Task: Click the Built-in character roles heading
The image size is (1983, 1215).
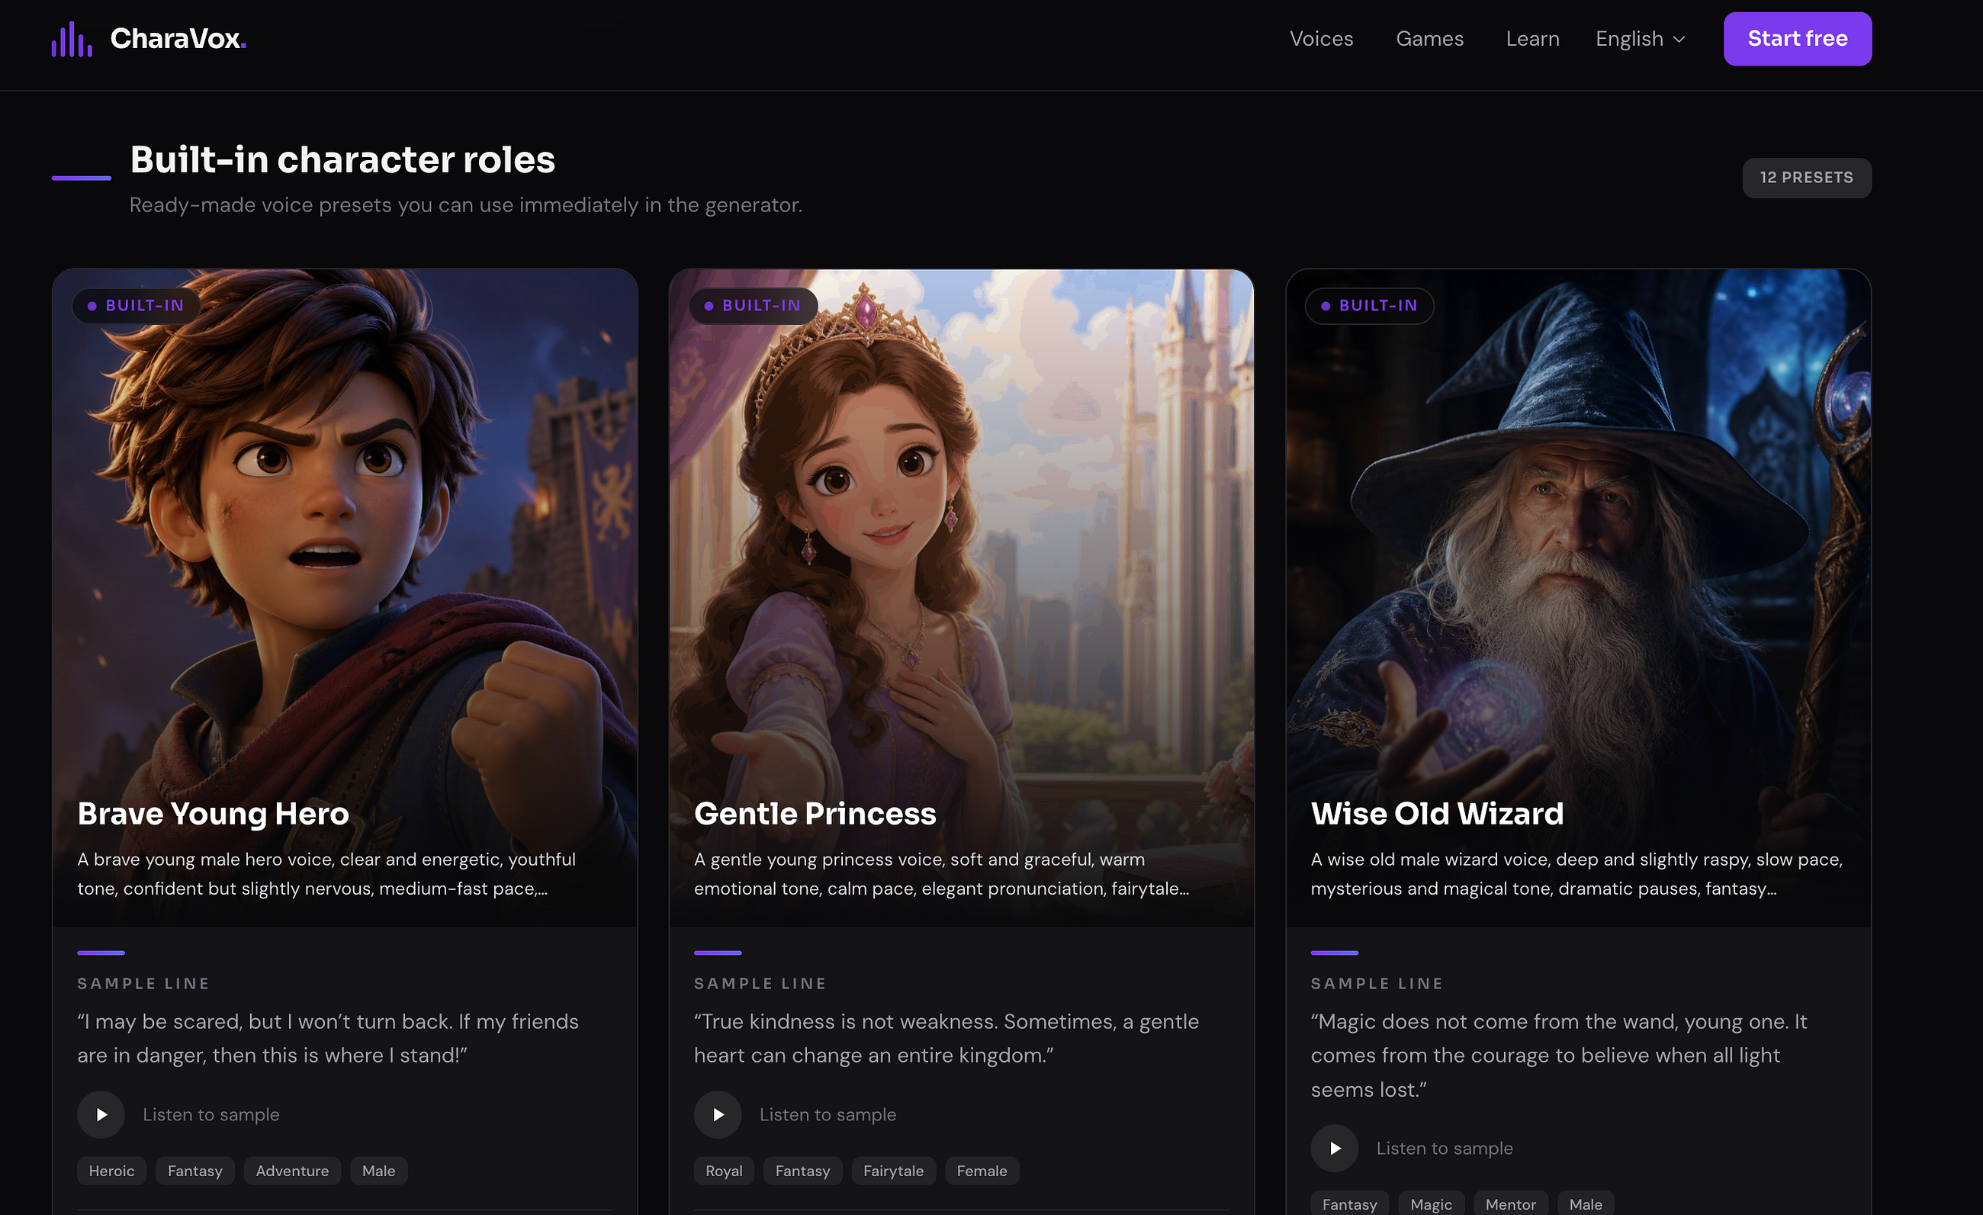Action: pyautogui.click(x=343, y=159)
